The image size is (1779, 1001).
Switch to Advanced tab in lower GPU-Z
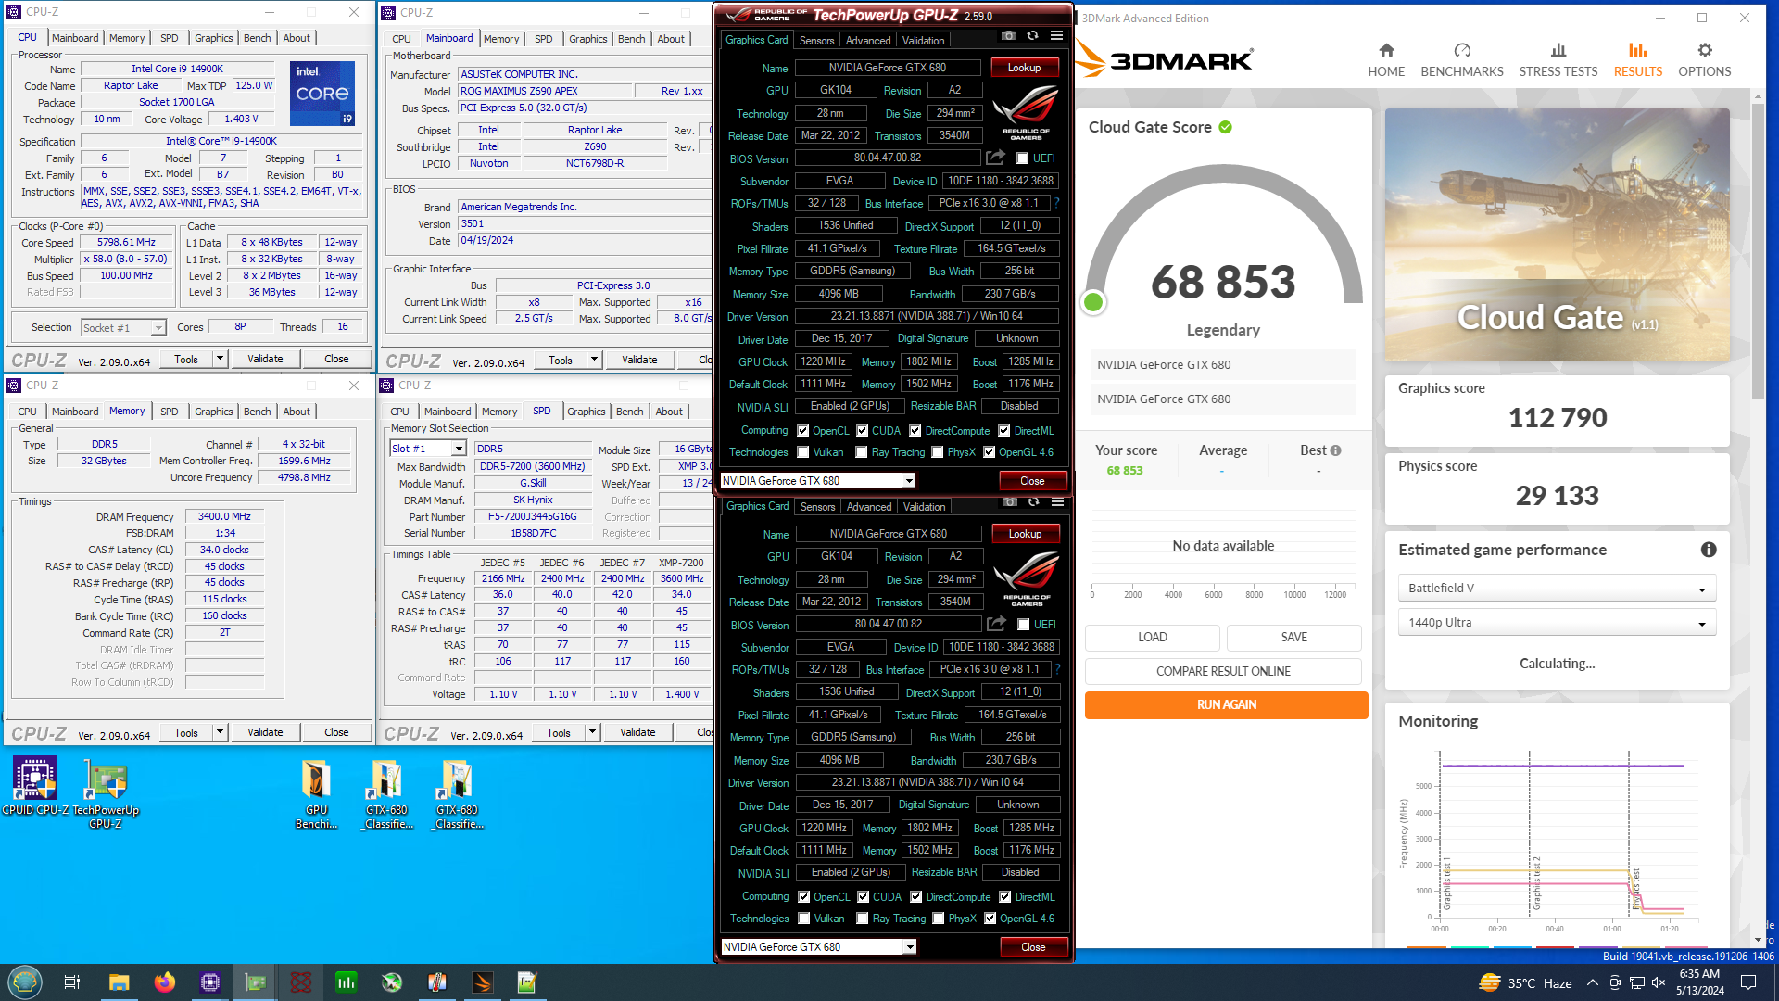click(869, 507)
